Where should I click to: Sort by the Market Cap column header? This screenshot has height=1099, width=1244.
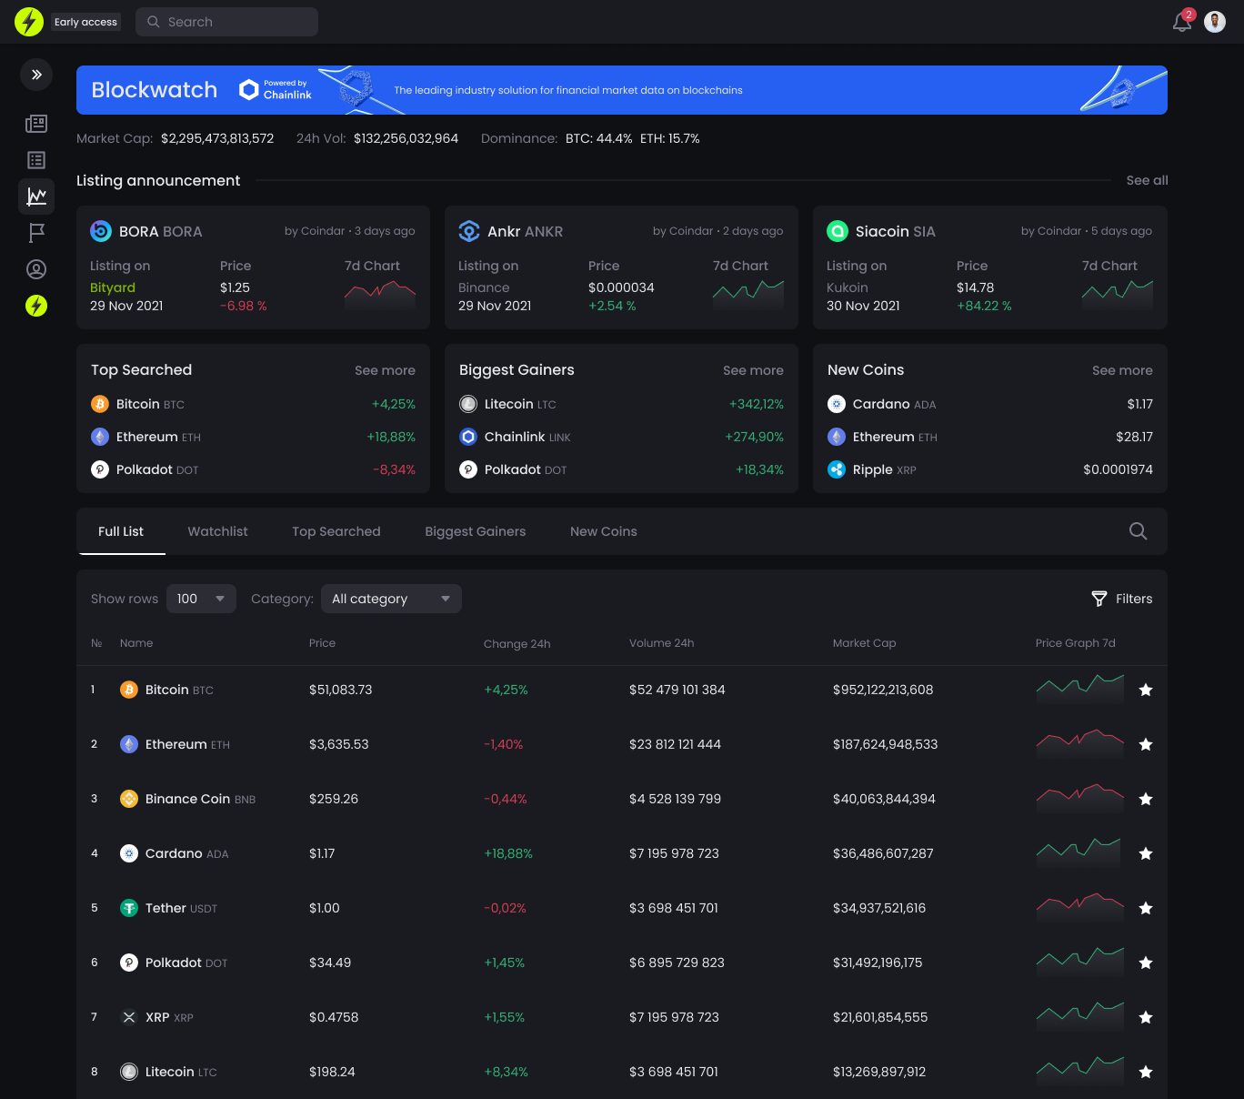[x=864, y=643]
